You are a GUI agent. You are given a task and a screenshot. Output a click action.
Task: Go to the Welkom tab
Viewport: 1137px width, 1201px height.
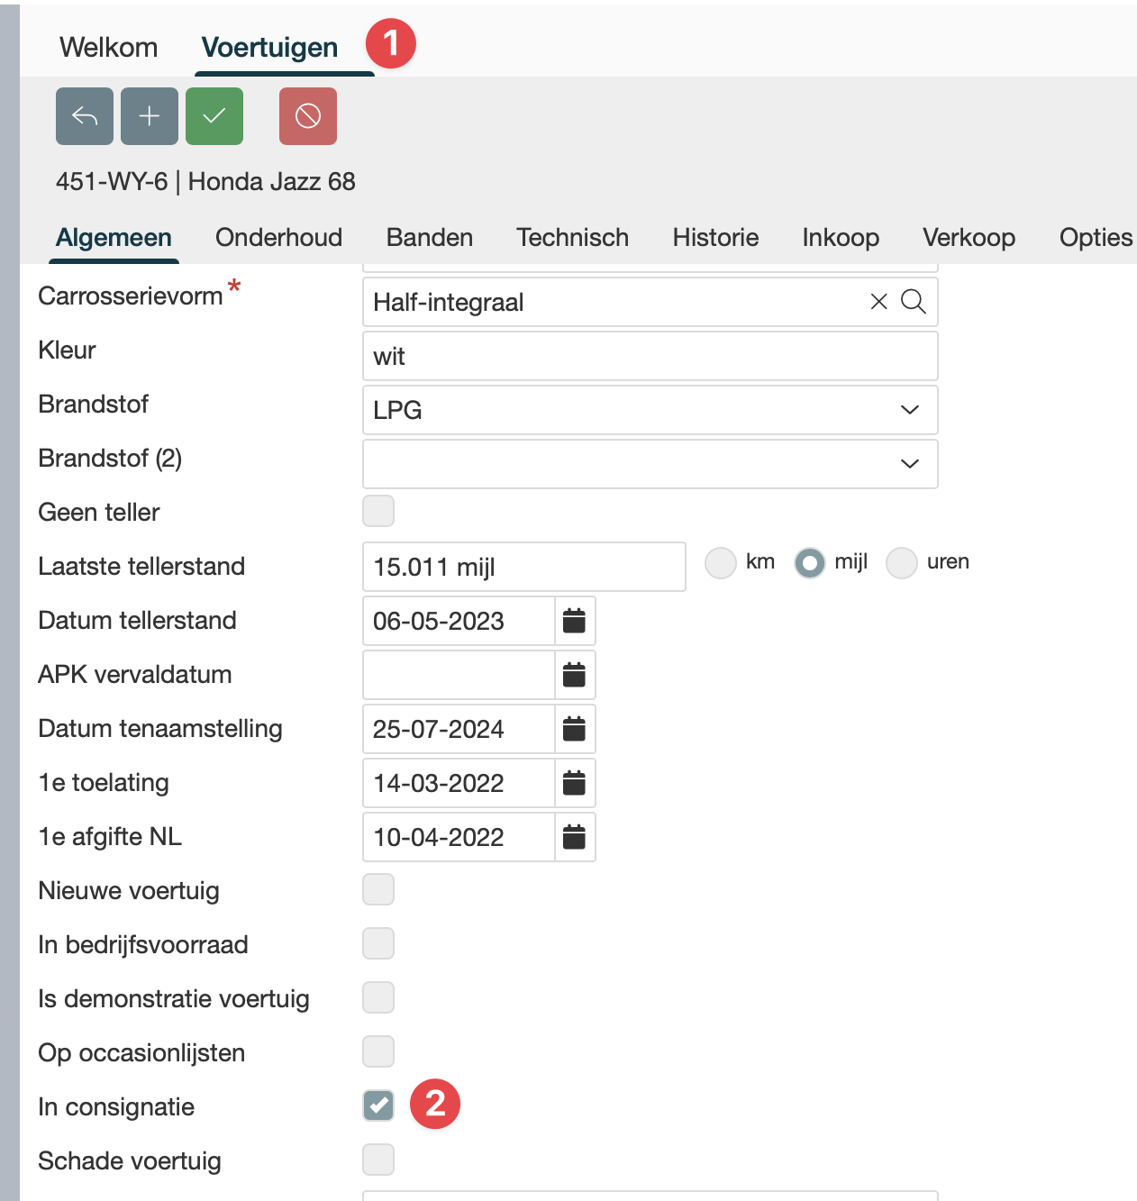[x=108, y=47]
